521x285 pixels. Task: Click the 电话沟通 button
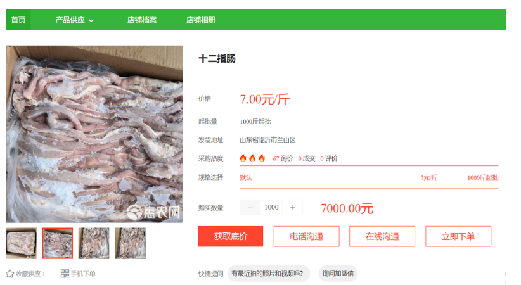[306, 236]
